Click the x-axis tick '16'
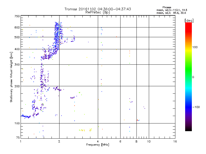Screen dimensions: 206x154 (x=175, y=141)
